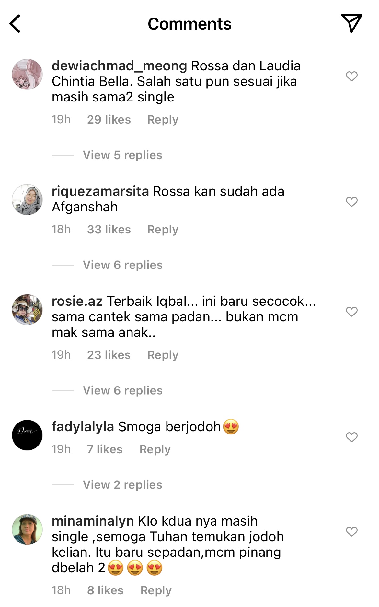Open riquezamarsita's avatar

pyautogui.click(x=27, y=200)
